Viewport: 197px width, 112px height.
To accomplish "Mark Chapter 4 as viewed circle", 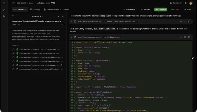I will (x=13, y=16).
